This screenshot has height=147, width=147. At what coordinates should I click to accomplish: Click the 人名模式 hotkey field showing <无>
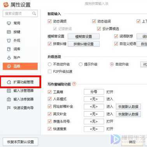coord(94,99)
